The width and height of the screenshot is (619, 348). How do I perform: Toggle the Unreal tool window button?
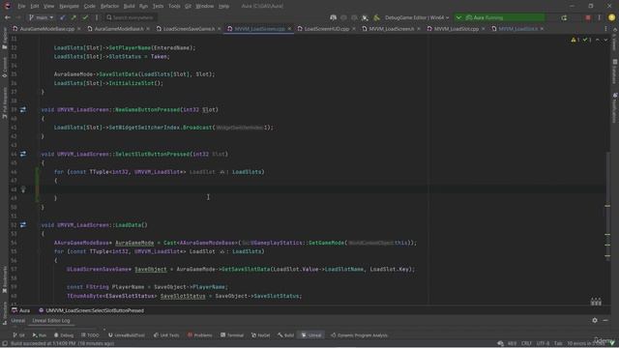[311, 335]
